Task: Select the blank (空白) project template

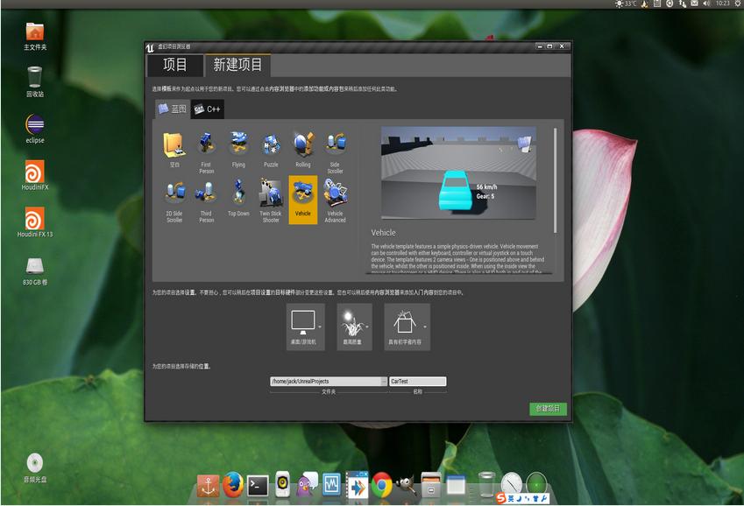Action: point(174,151)
